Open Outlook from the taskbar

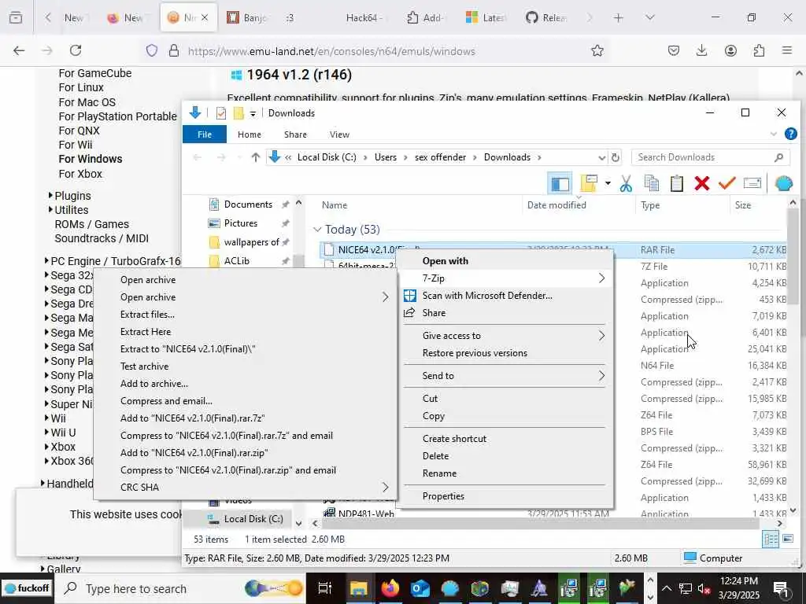(x=420, y=588)
